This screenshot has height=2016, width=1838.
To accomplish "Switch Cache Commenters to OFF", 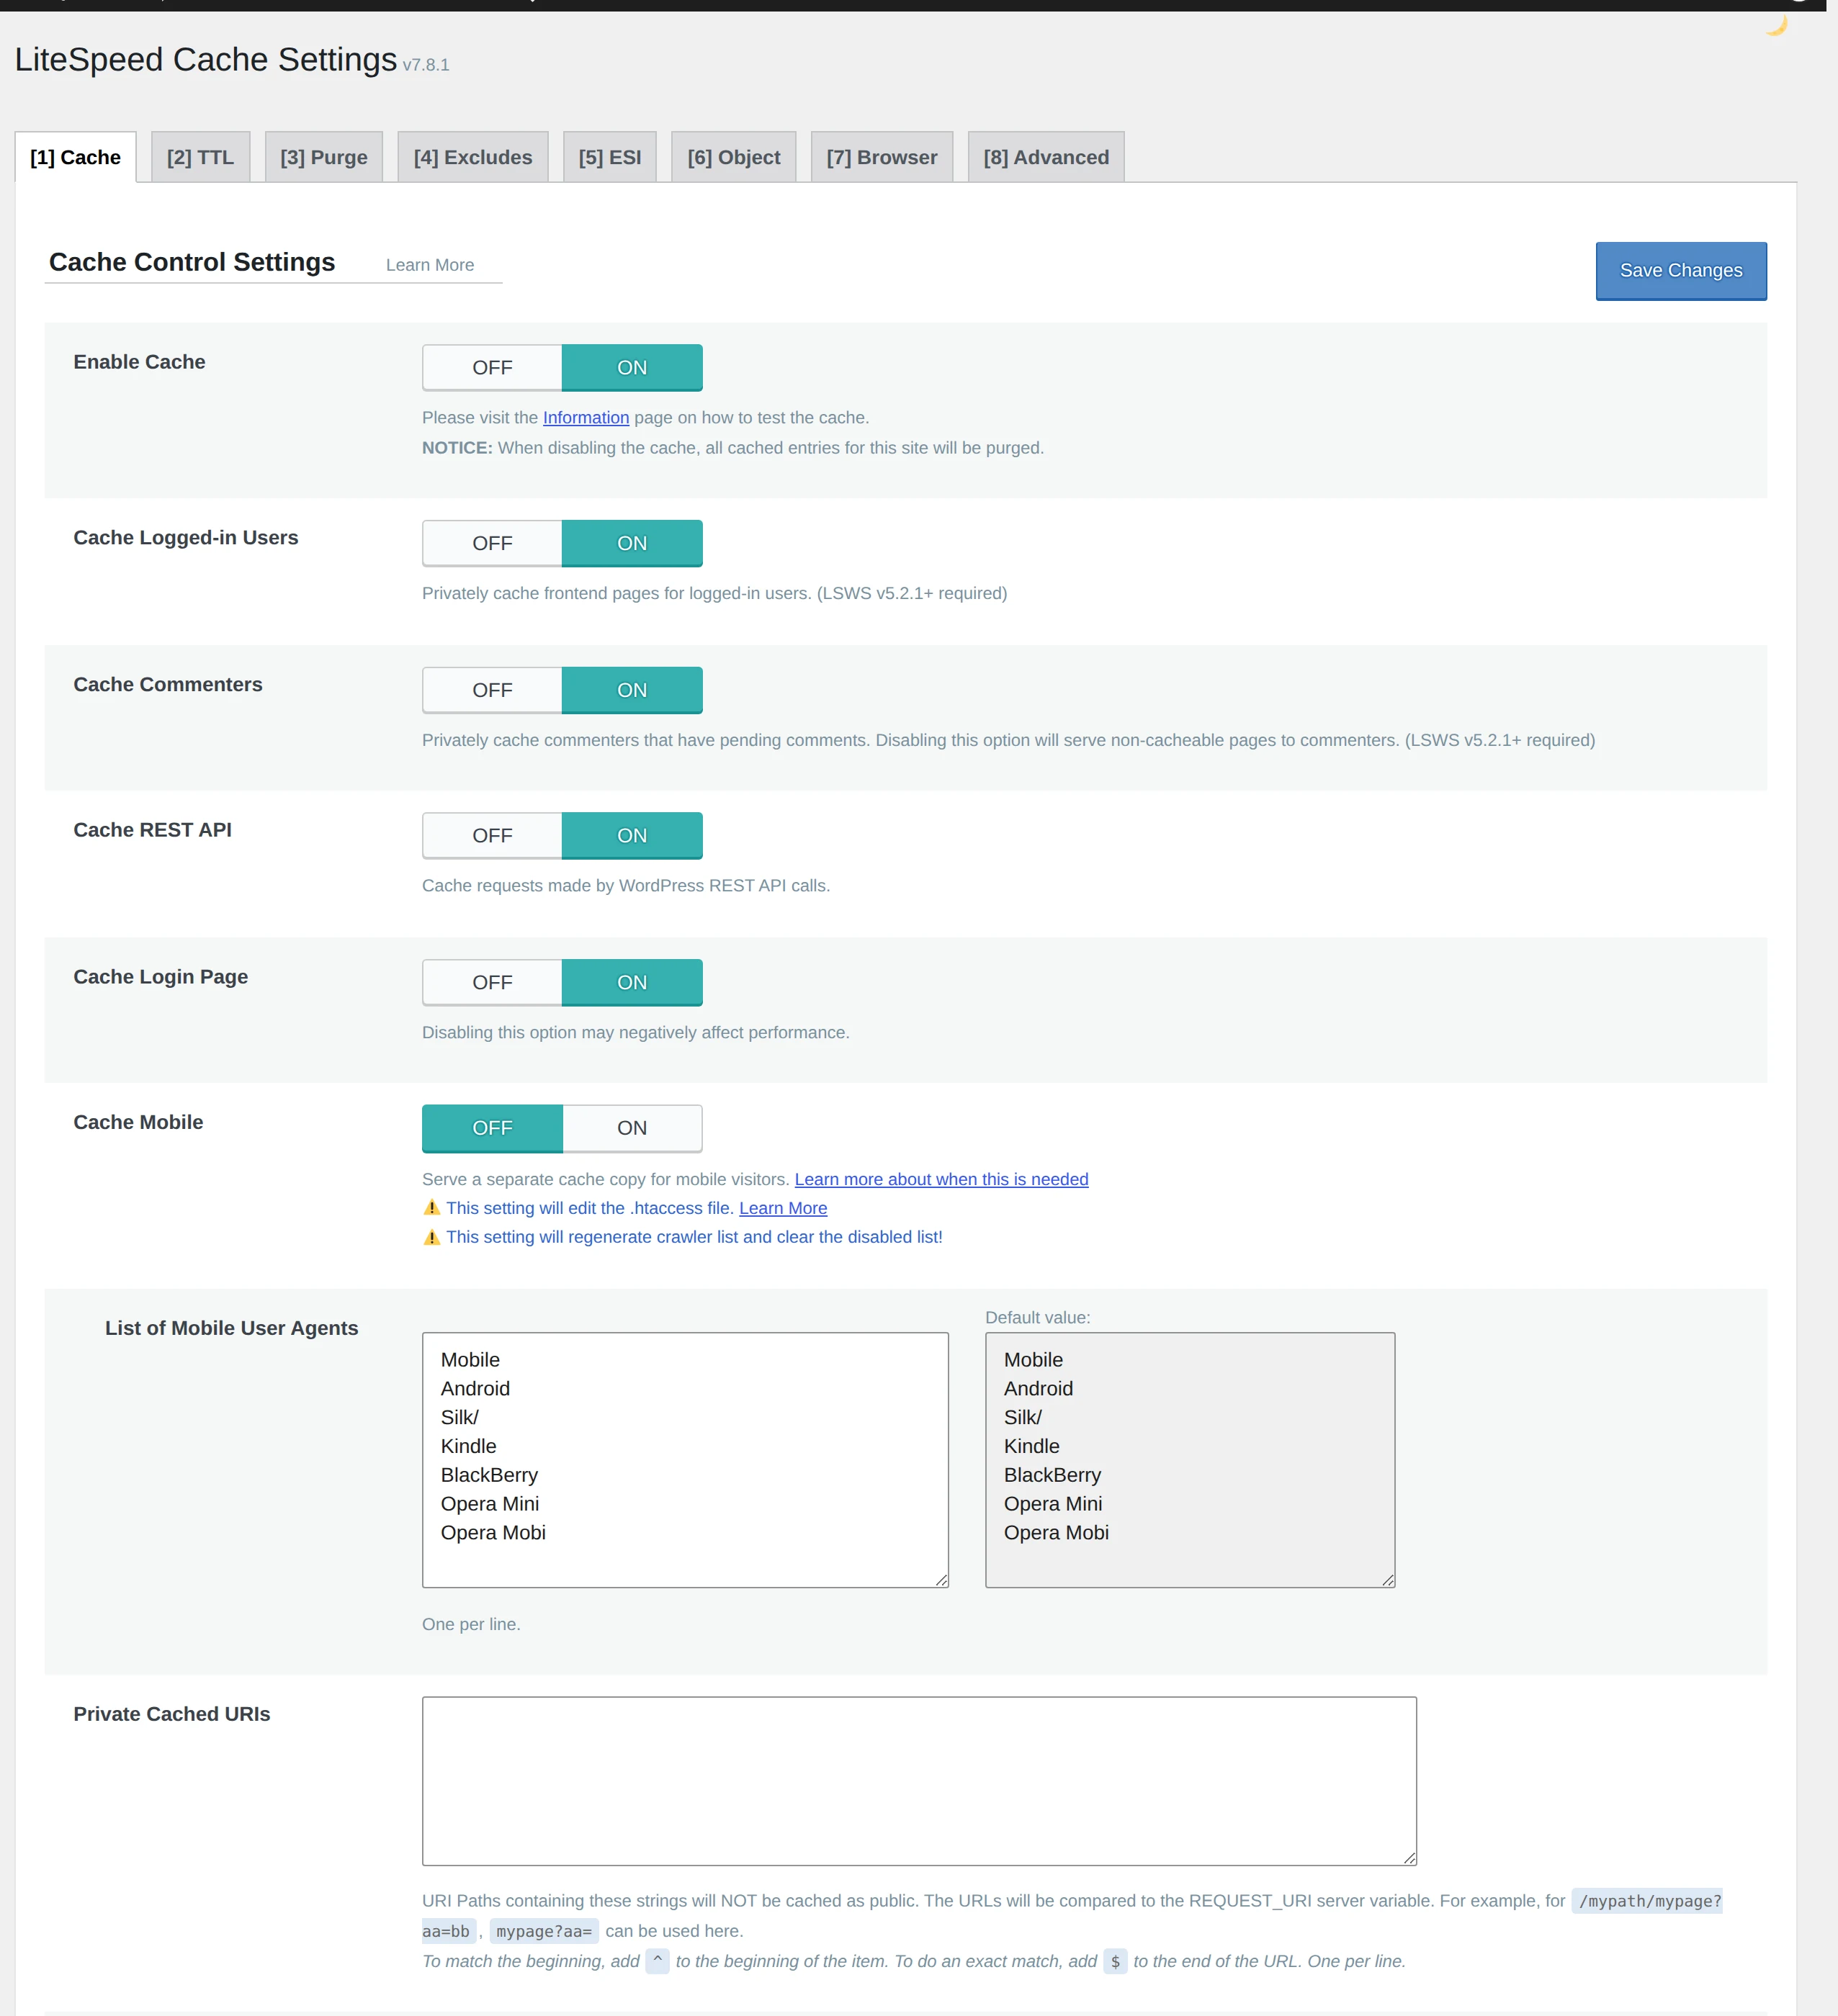I will 492,690.
